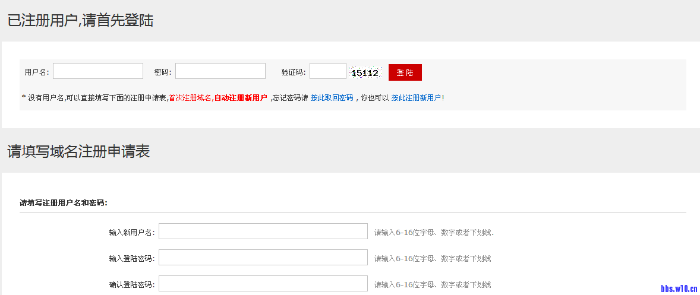The width and height of the screenshot is (700, 295).
Task: Click the 输入新用户名 input field
Action: [263, 231]
